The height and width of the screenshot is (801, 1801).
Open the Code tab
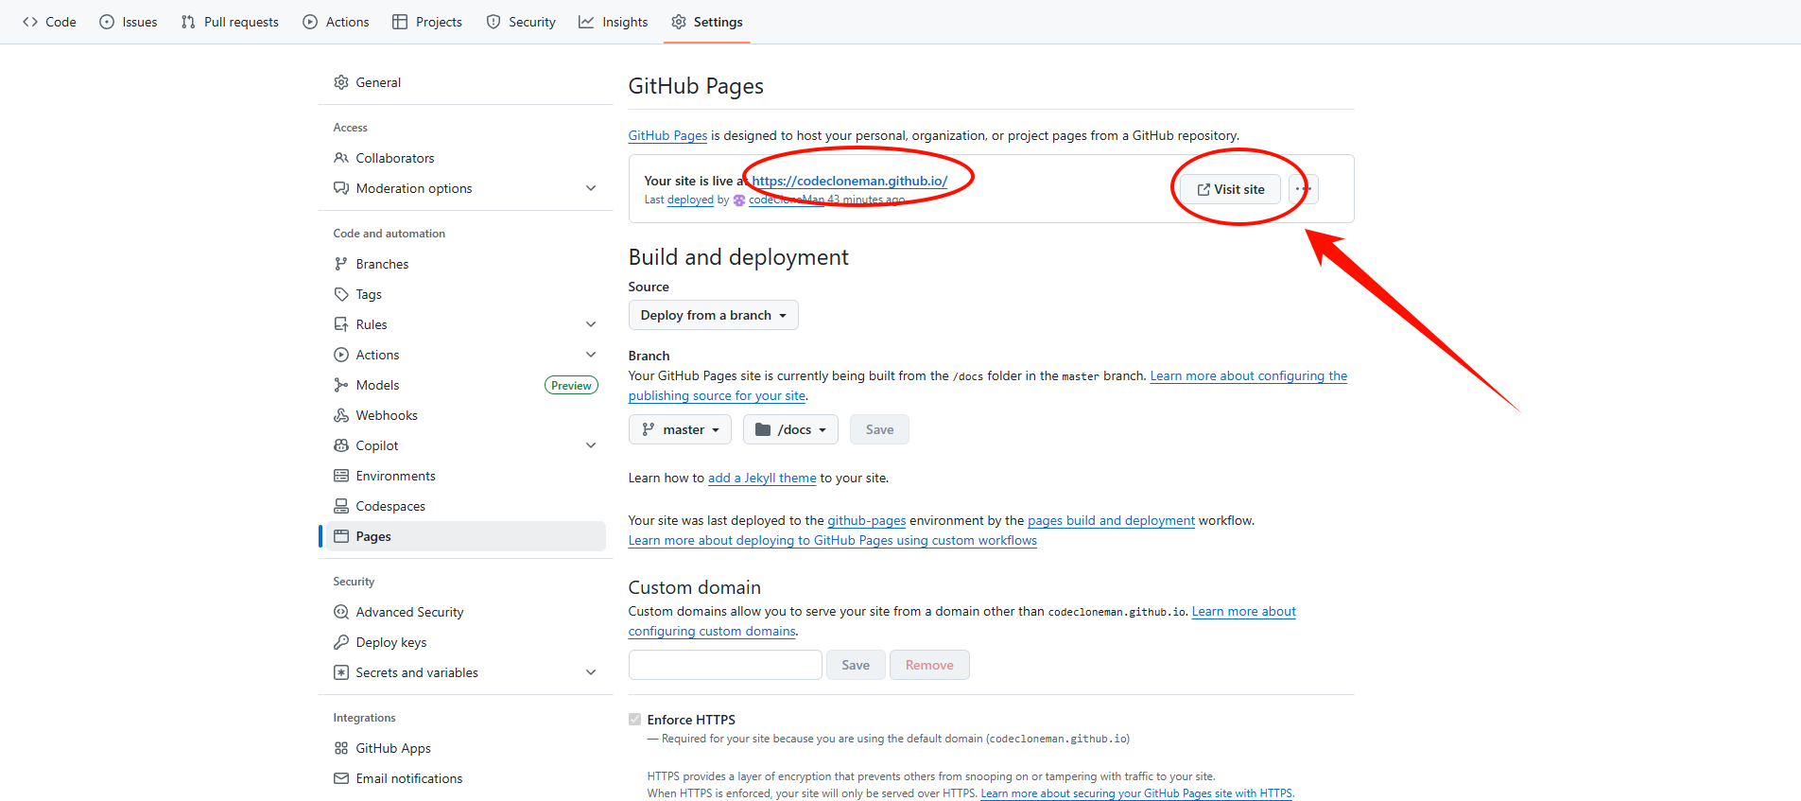tap(49, 22)
